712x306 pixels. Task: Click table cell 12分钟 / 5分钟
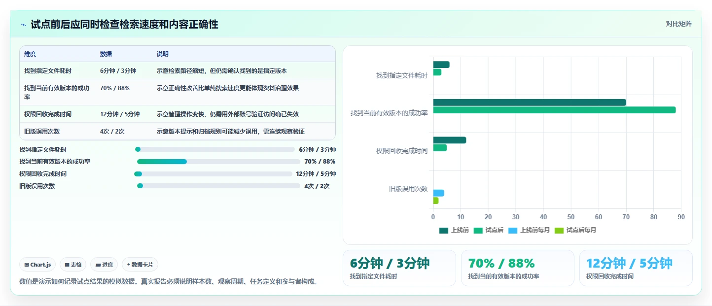(x=120, y=114)
